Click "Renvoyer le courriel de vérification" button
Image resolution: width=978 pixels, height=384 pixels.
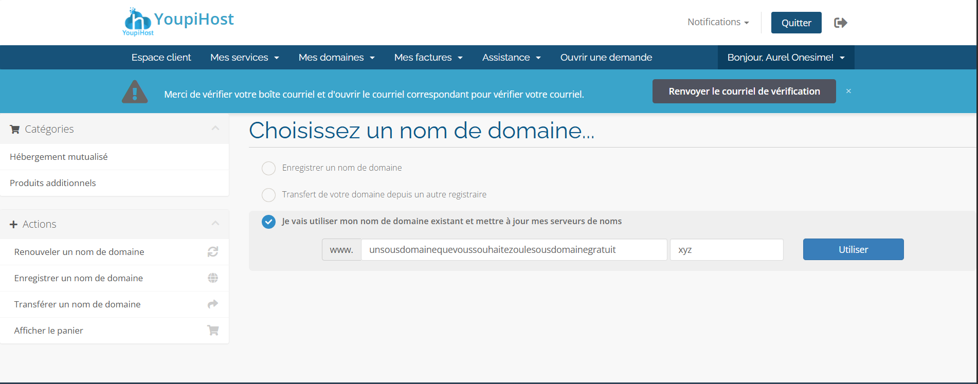(744, 92)
